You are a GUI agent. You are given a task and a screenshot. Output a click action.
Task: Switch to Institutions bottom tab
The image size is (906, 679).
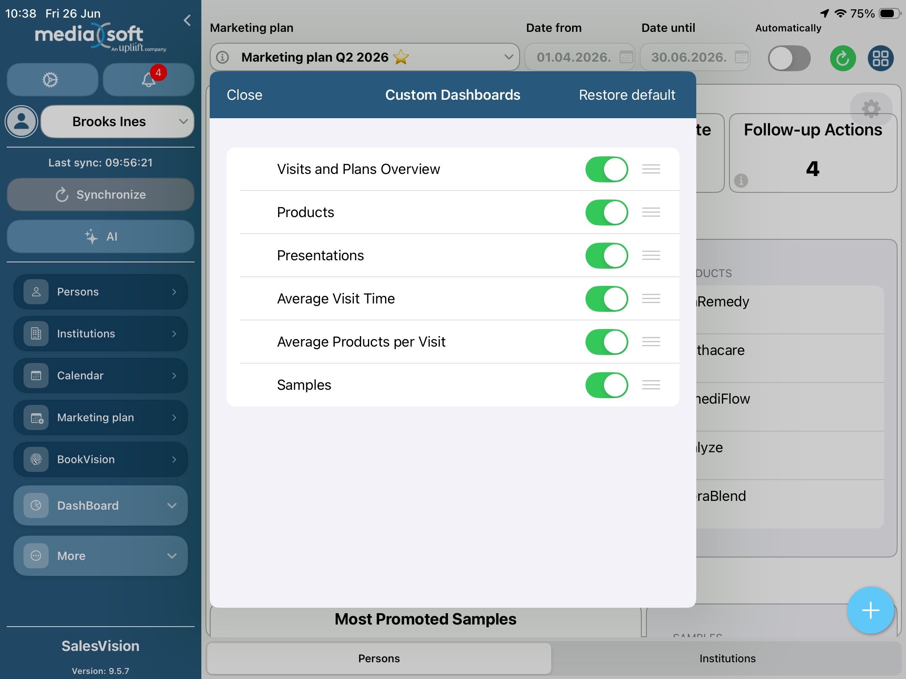coord(727,658)
